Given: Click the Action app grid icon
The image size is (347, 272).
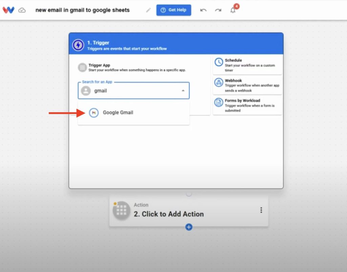Looking at the screenshot, I should pos(121,210).
